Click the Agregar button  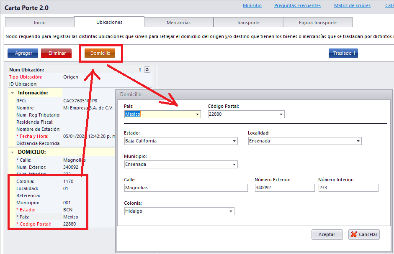23,53
